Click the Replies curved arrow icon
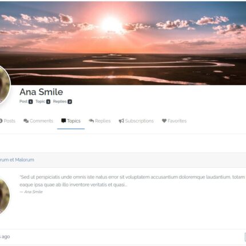246x246 pixels. pyautogui.click(x=92, y=121)
